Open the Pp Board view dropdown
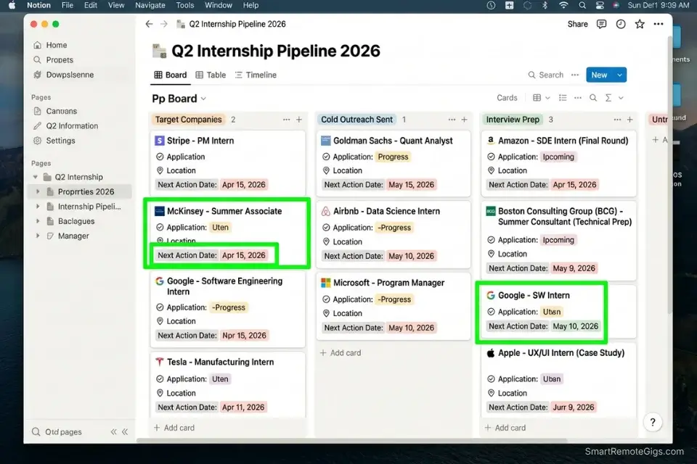 pos(203,99)
